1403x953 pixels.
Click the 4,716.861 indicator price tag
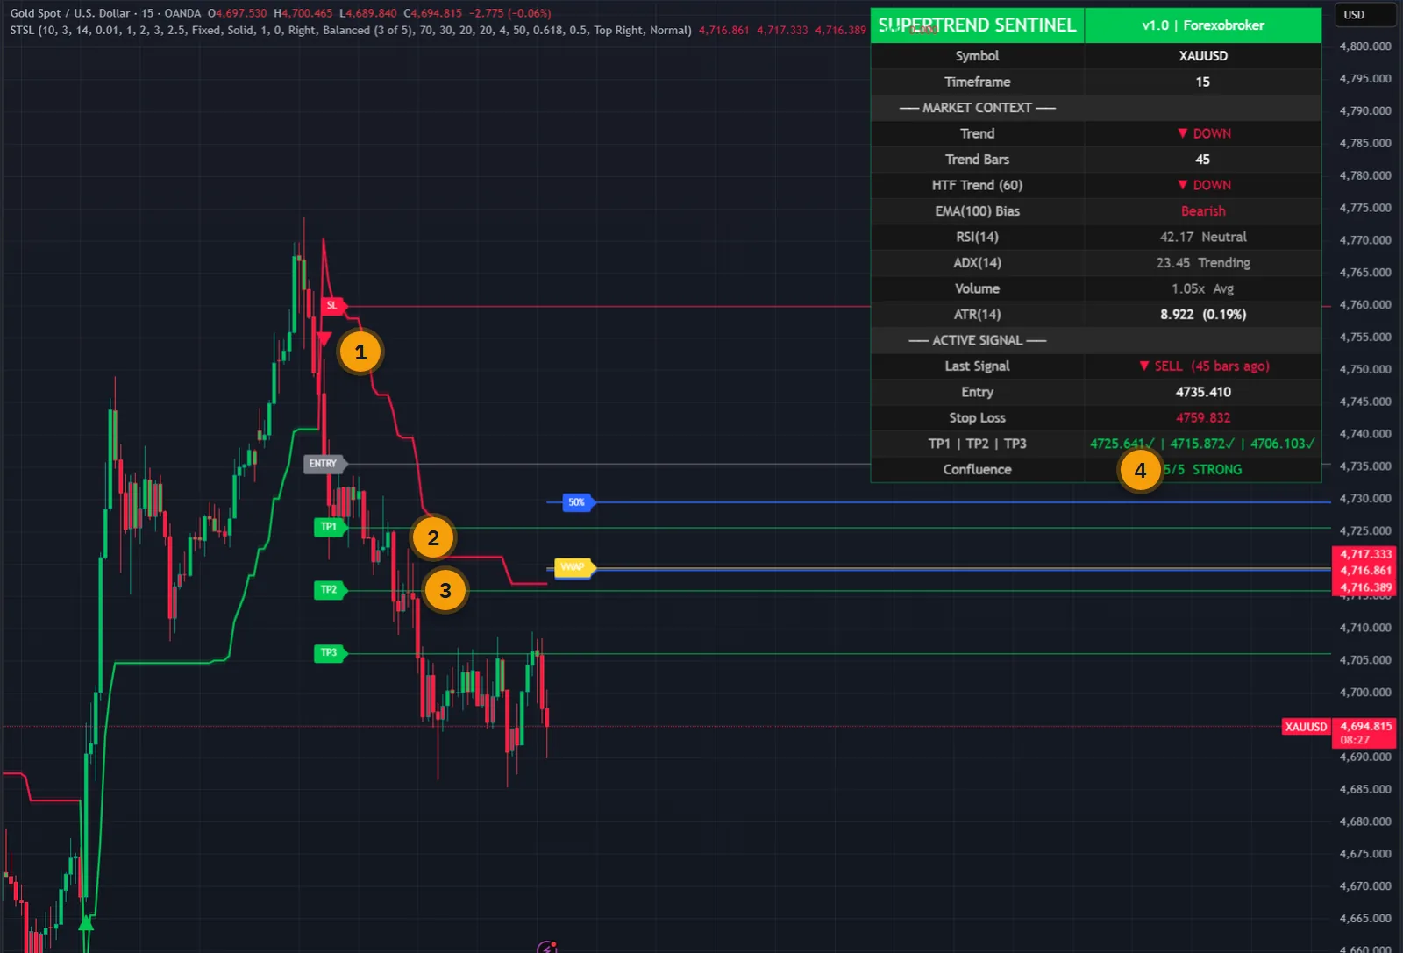1365,571
